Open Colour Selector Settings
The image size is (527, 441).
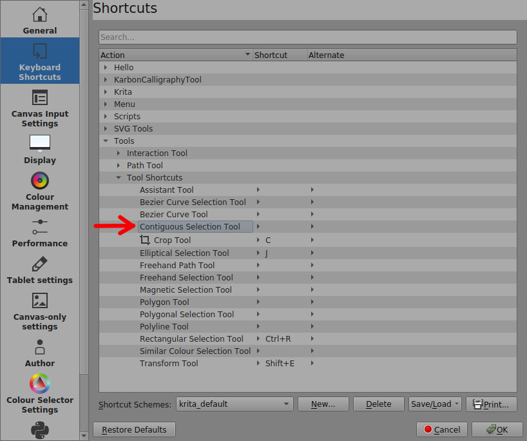[x=40, y=393]
